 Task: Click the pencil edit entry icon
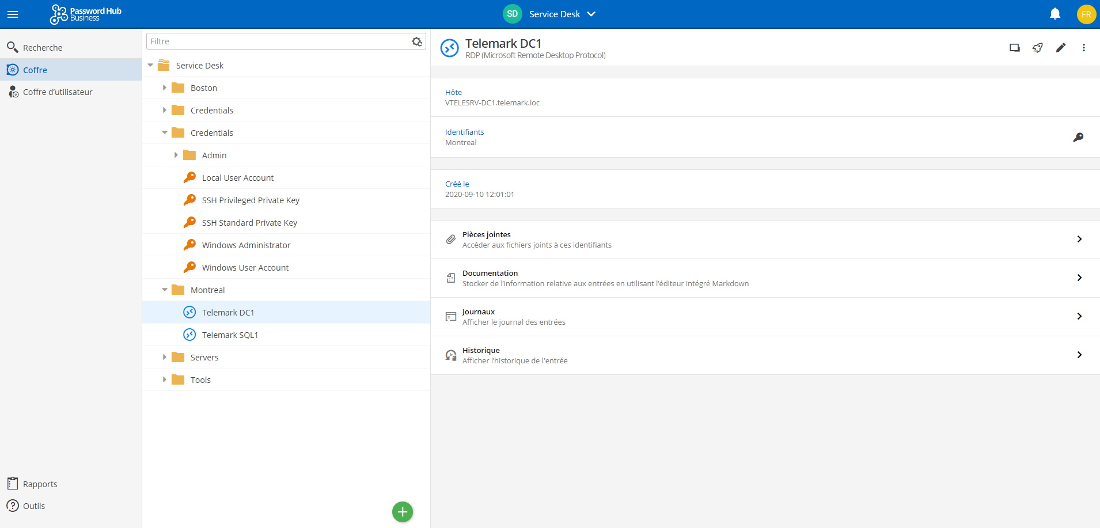click(x=1060, y=48)
